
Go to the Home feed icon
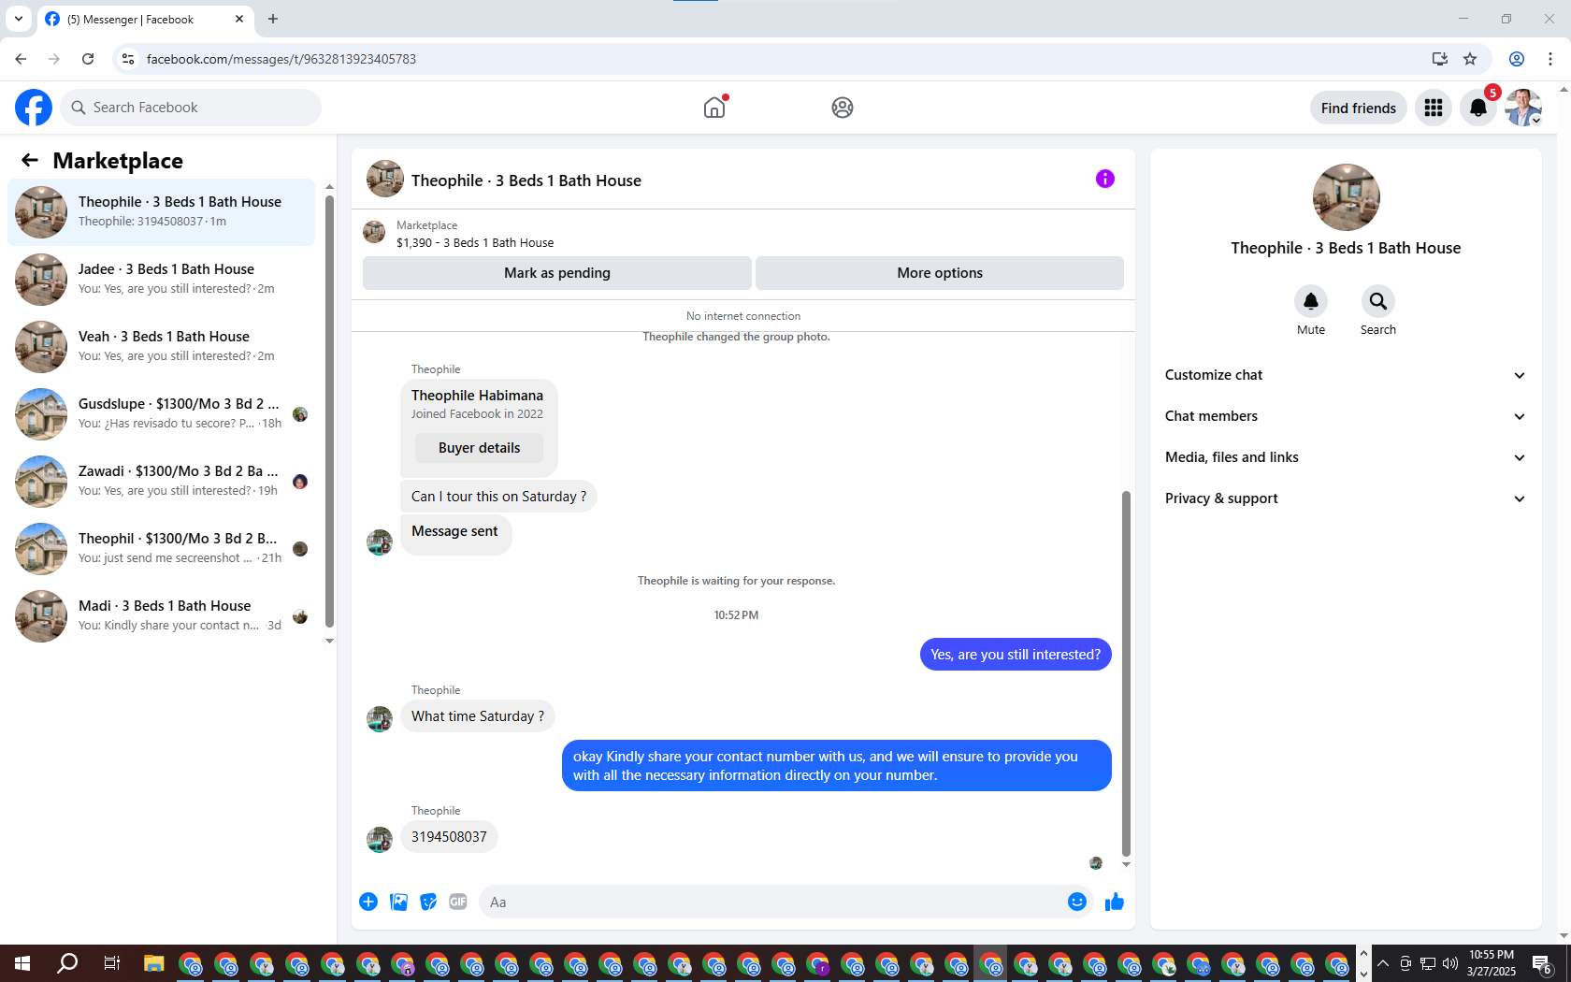(x=714, y=108)
